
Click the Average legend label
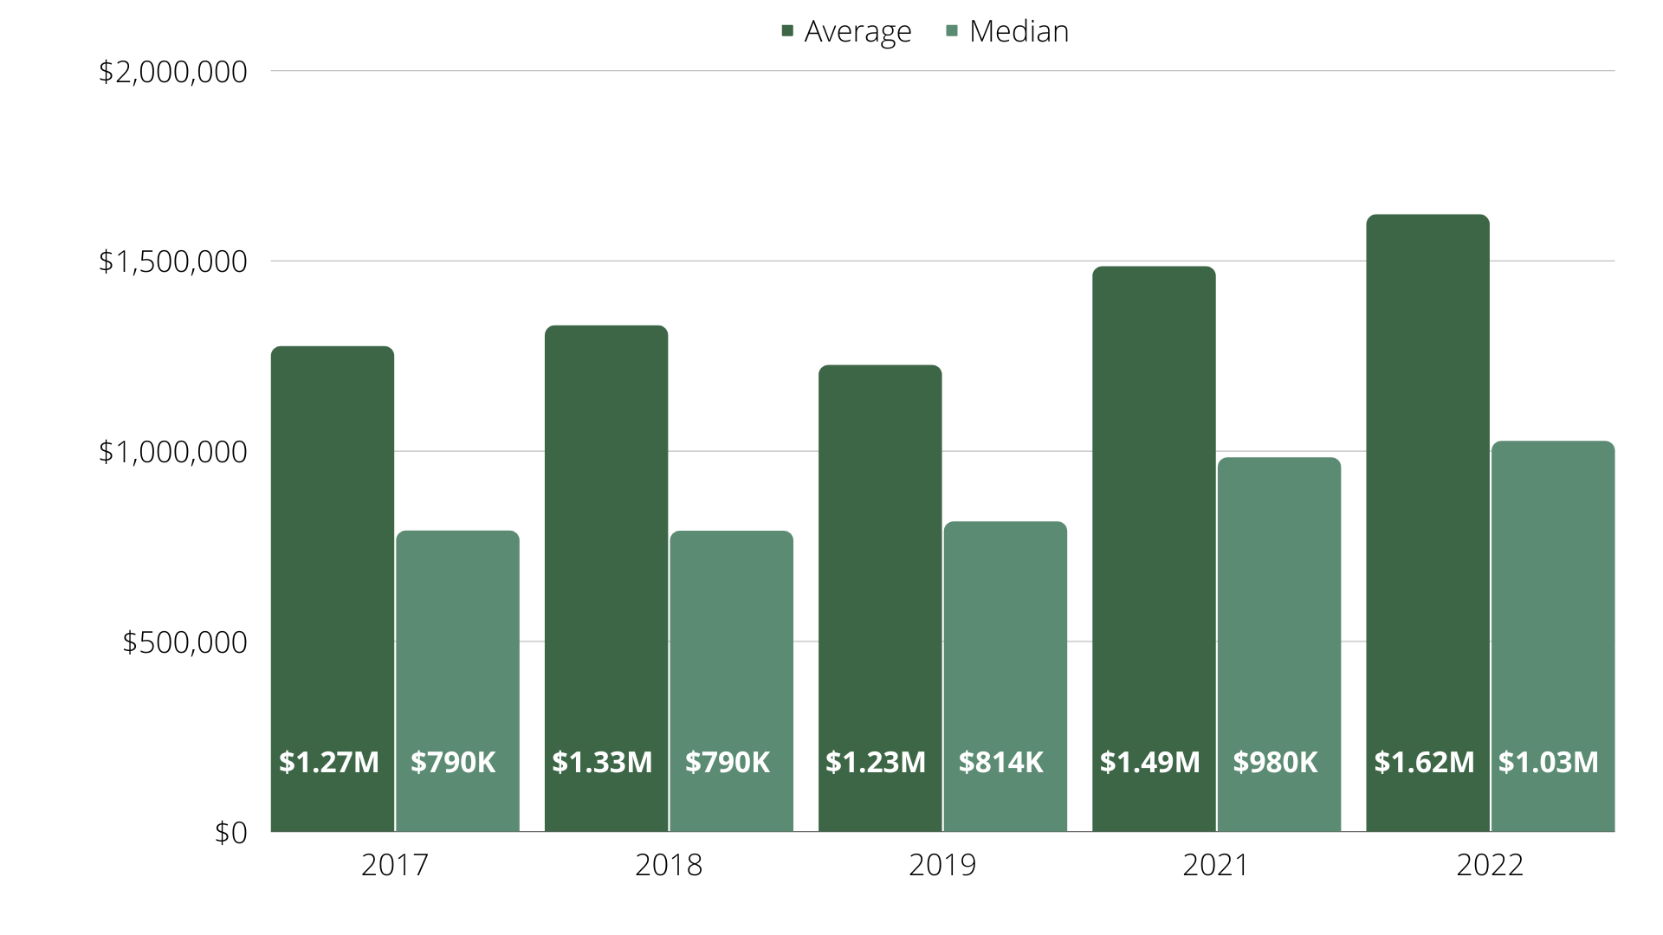857,31
